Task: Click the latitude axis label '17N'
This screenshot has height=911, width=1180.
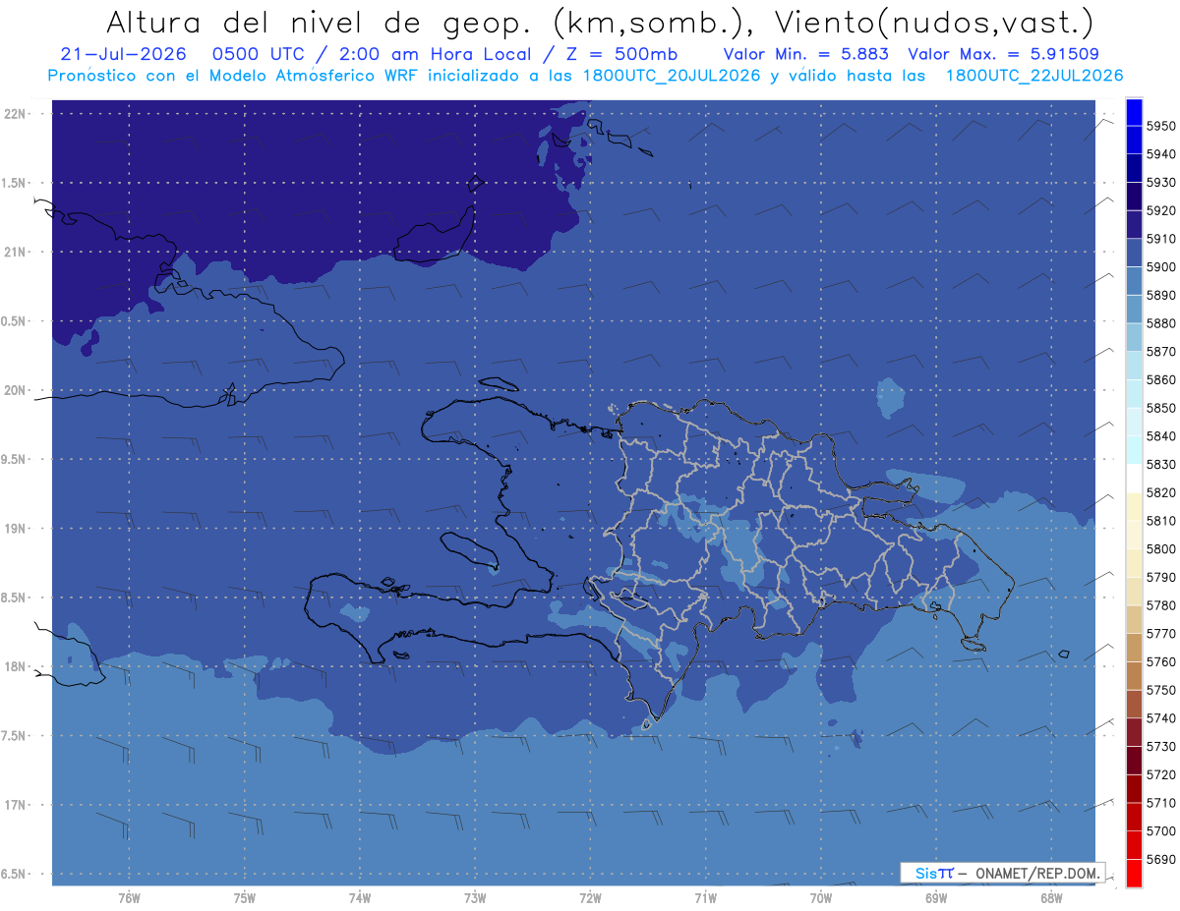Action: point(16,805)
